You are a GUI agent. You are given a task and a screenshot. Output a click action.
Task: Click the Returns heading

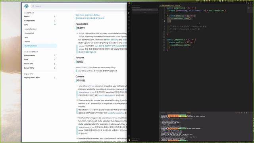click(80, 58)
